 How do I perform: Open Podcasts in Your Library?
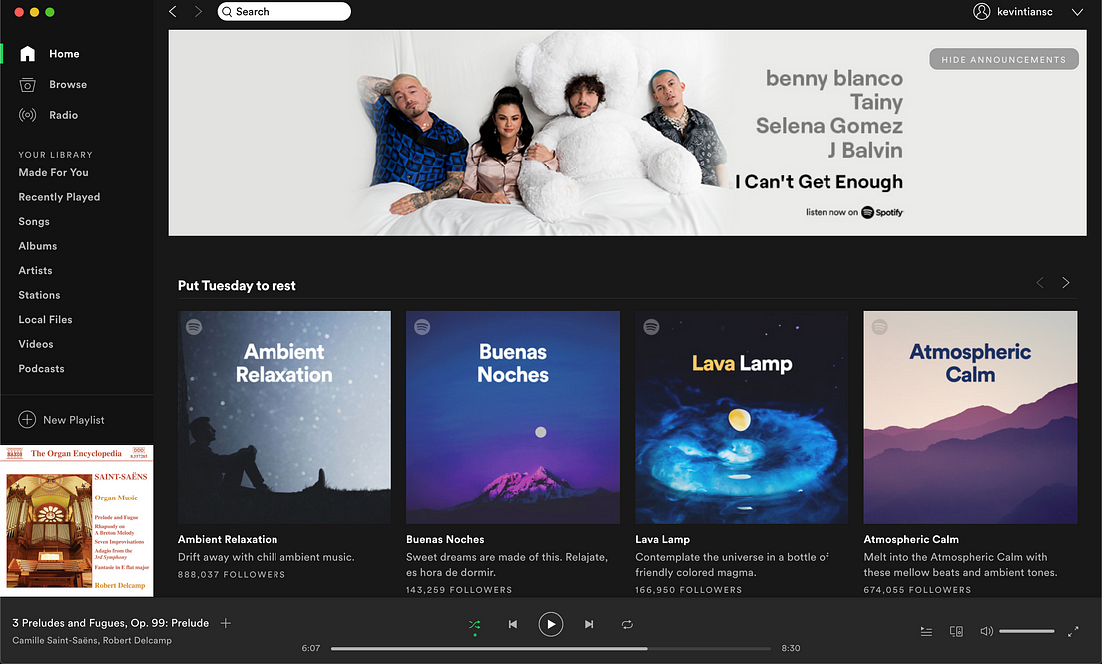(42, 369)
